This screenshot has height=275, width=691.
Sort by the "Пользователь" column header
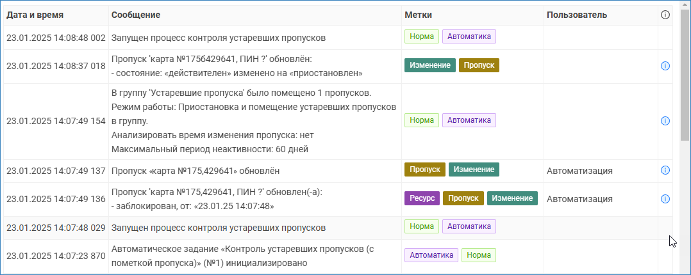[x=576, y=15]
